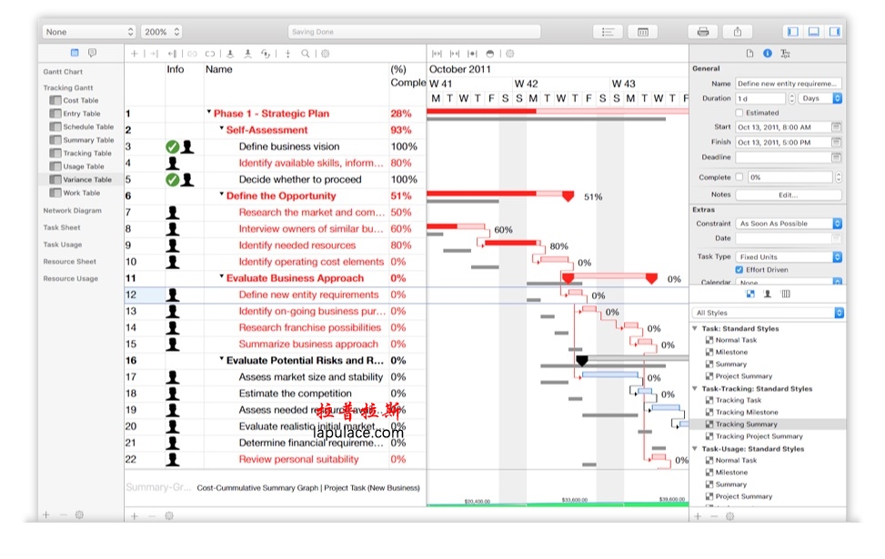The image size is (885, 559).
Task: Click the link tasks chain icon
Action: click(x=192, y=54)
